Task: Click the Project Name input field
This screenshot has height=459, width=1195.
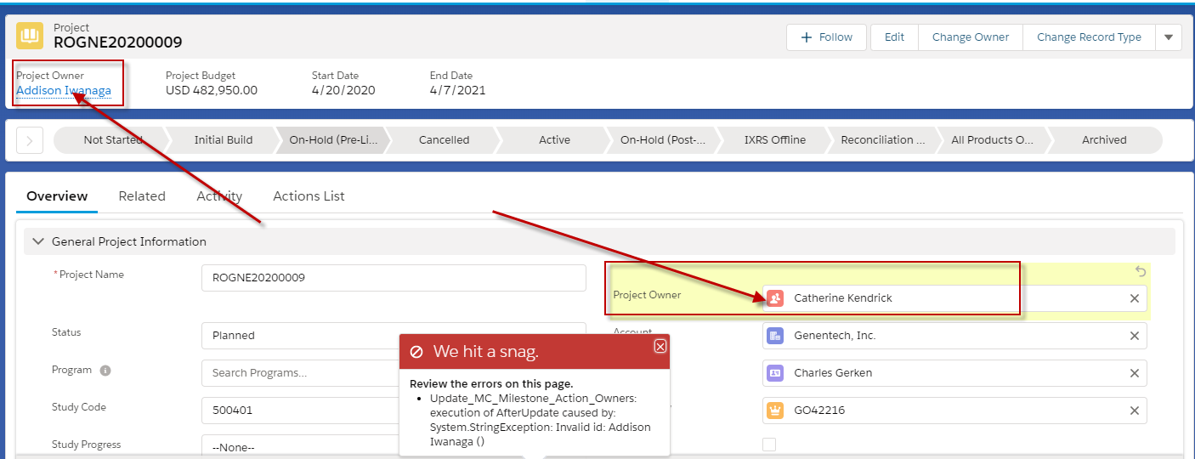Action: pos(394,278)
